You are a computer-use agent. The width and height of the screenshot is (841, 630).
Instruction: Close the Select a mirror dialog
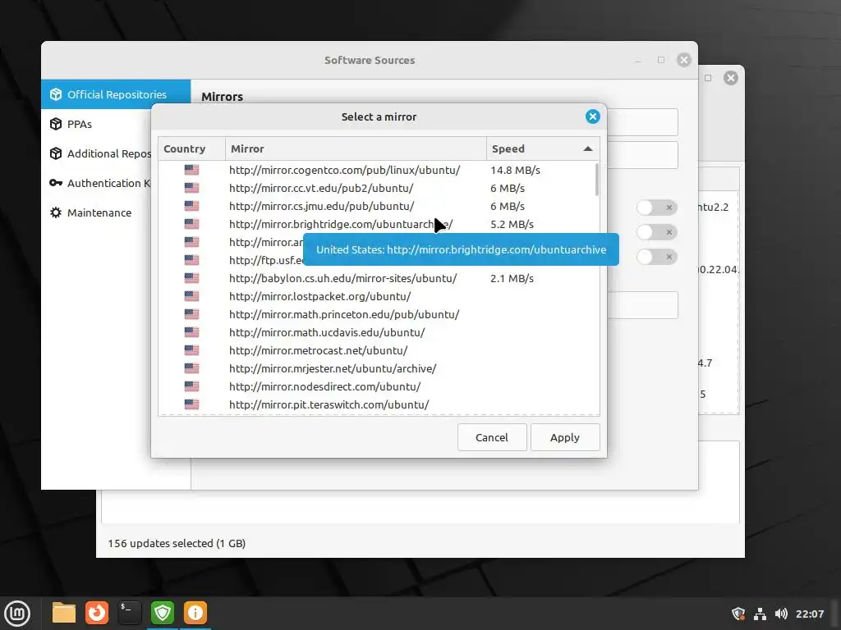tap(592, 116)
